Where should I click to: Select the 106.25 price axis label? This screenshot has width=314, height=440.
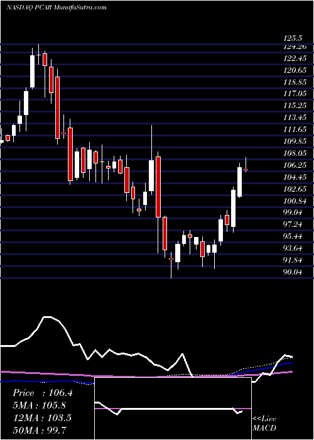point(295,165)
